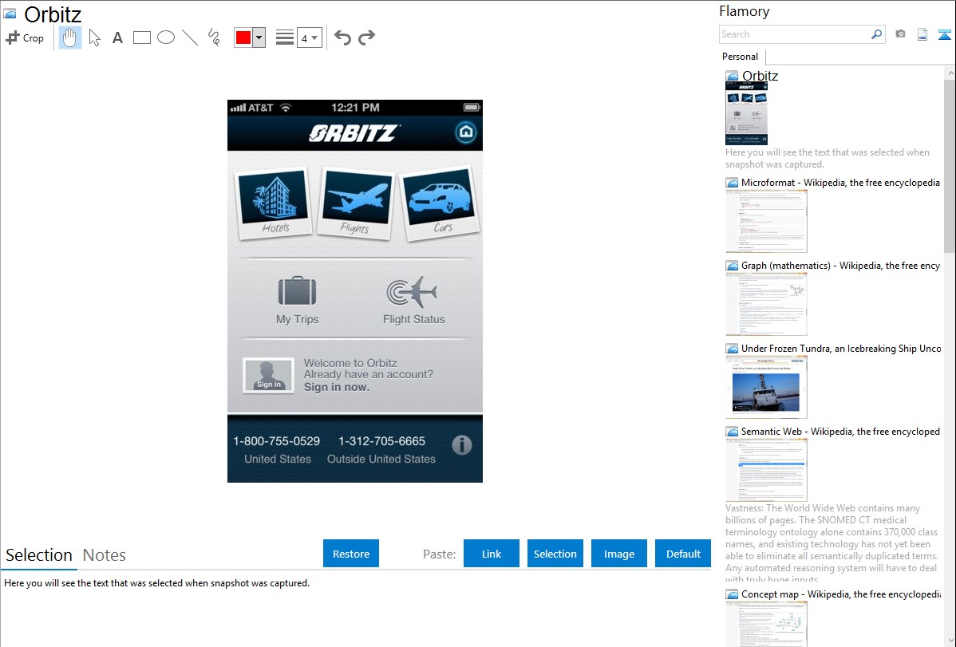The height and width of the screenshot is (647, 956).
Task: Tap the Flight Status icon
Action: pos(412,292)
